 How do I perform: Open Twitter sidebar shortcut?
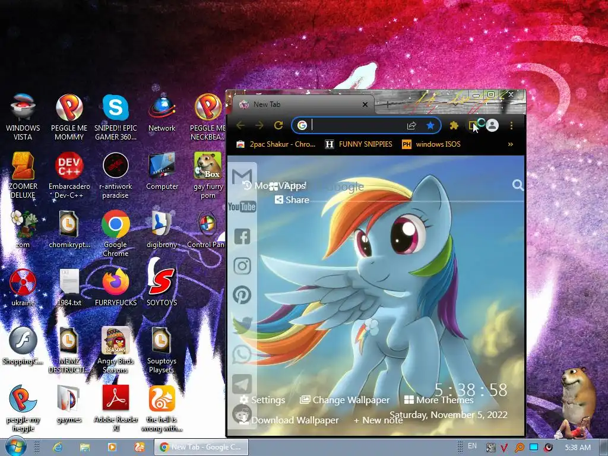tap(242, 325)
